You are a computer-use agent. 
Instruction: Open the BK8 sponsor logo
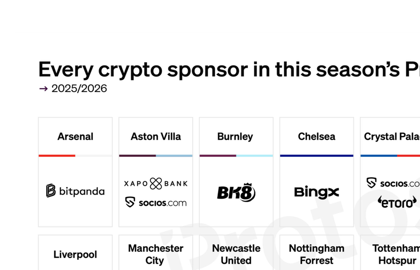point(236,192)
